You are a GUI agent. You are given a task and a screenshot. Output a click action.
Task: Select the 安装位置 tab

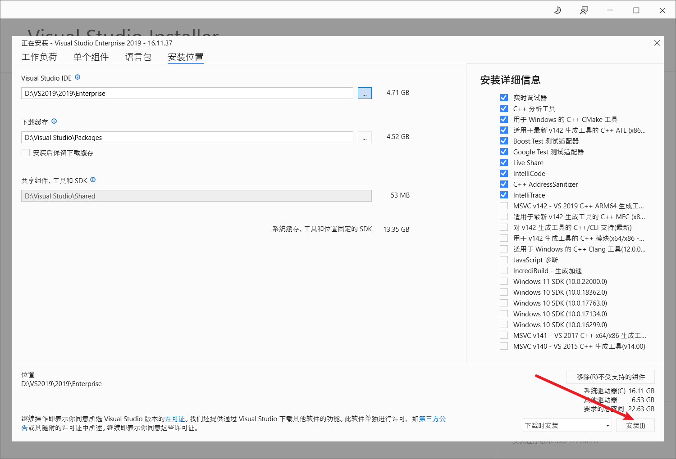pyautogui.click(x=186, y=57)
